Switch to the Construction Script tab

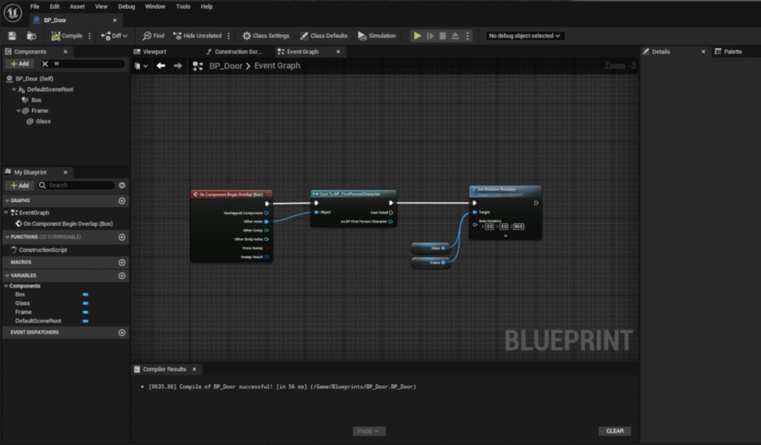(233, 52)
